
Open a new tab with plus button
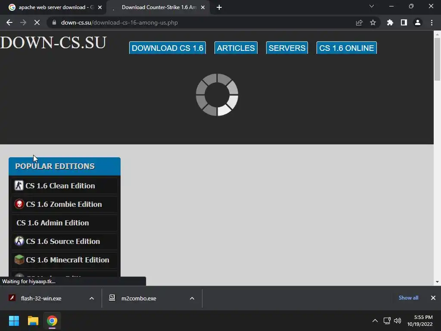[219, 7]
